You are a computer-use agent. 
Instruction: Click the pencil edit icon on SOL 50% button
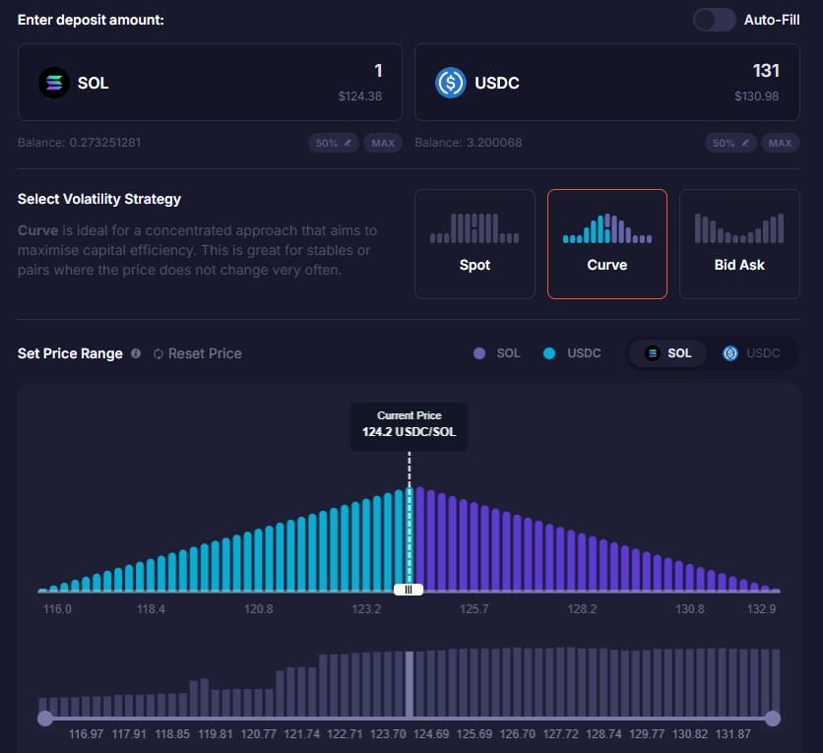click(x=348, y=143)
